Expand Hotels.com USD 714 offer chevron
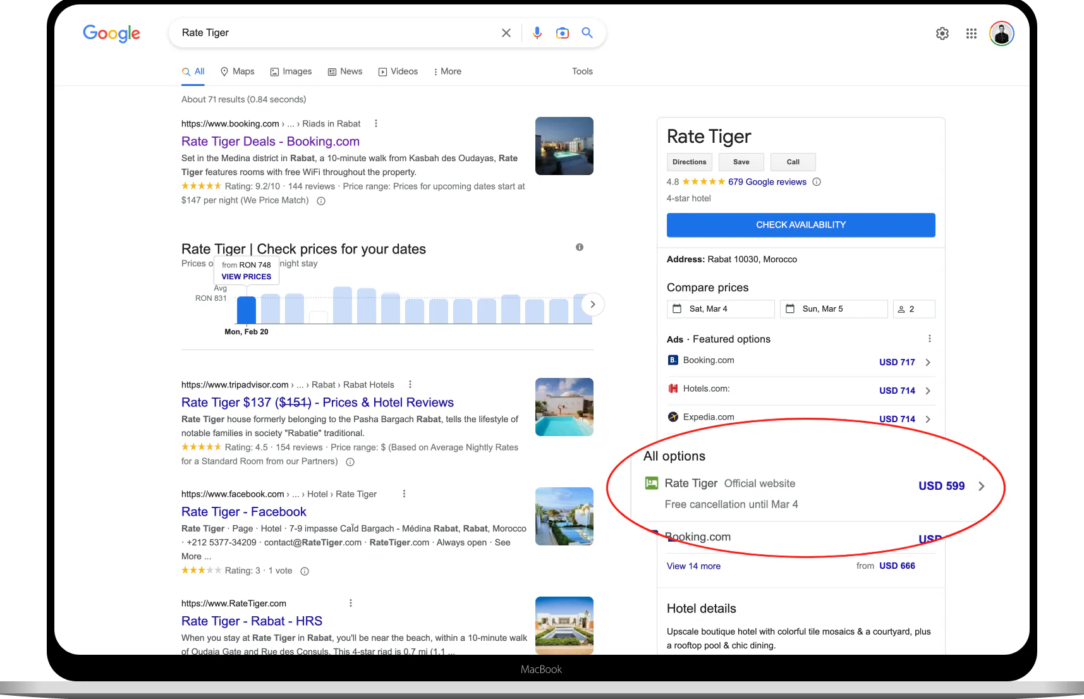Image resolution: width=1084 pixels, height=699 pixels. pyautogui.click(x=928, y=391)
